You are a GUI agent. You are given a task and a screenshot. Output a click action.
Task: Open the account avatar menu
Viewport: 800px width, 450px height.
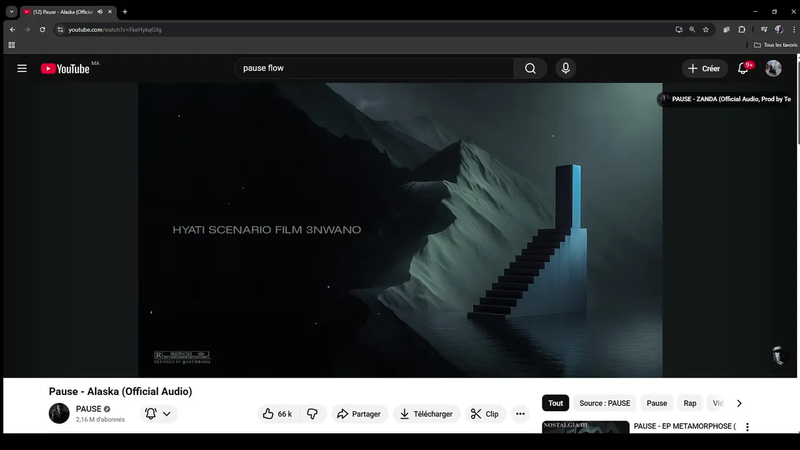774,69
